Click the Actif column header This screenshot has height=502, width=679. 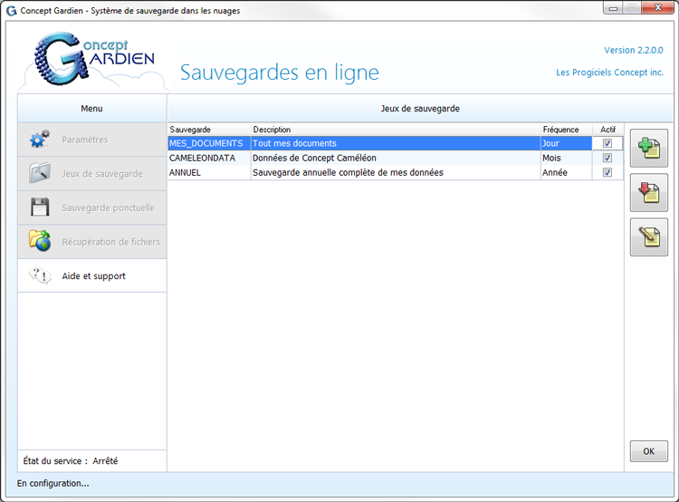click(607, 130)
